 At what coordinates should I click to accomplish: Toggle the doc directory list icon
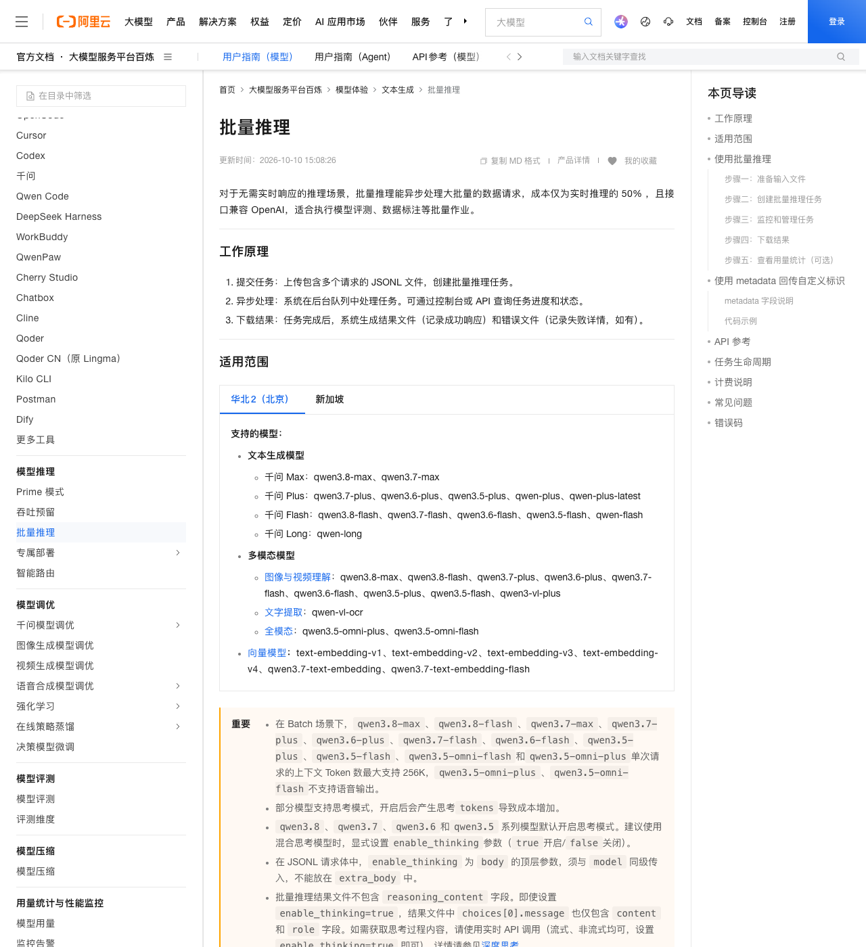(168, 57)
